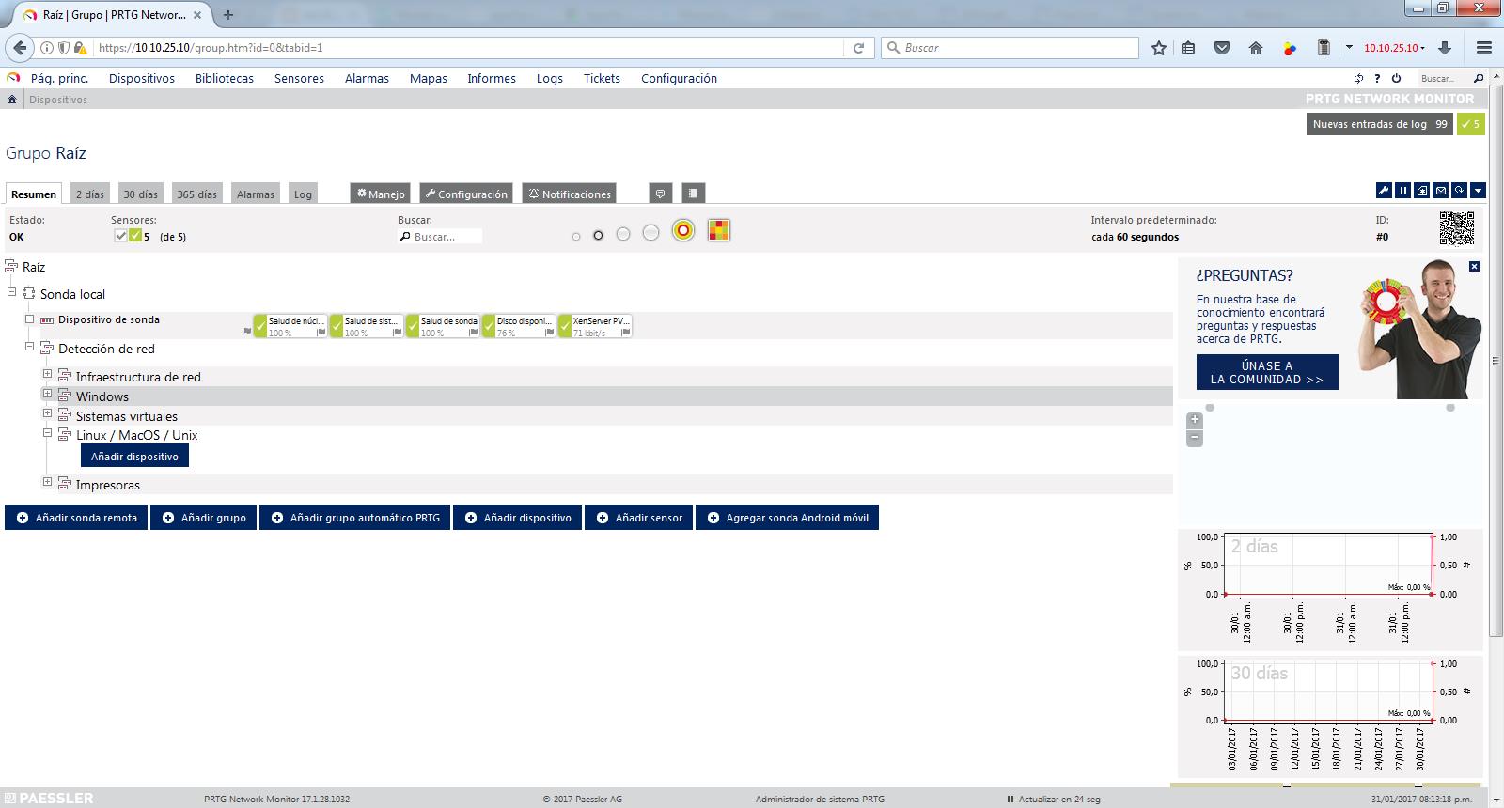Open the Notificaciones tab

pyautogui.click(x=570, y=194)
